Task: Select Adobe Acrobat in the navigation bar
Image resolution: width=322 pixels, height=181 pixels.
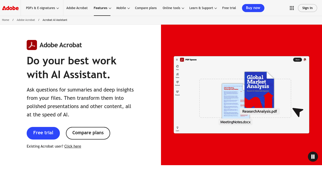Action: [x=77, y=8]
